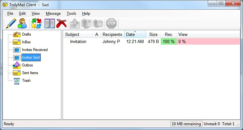Click the Invites Sent stamp icon
The image size is (243, 130).
(x=17, y=58)
